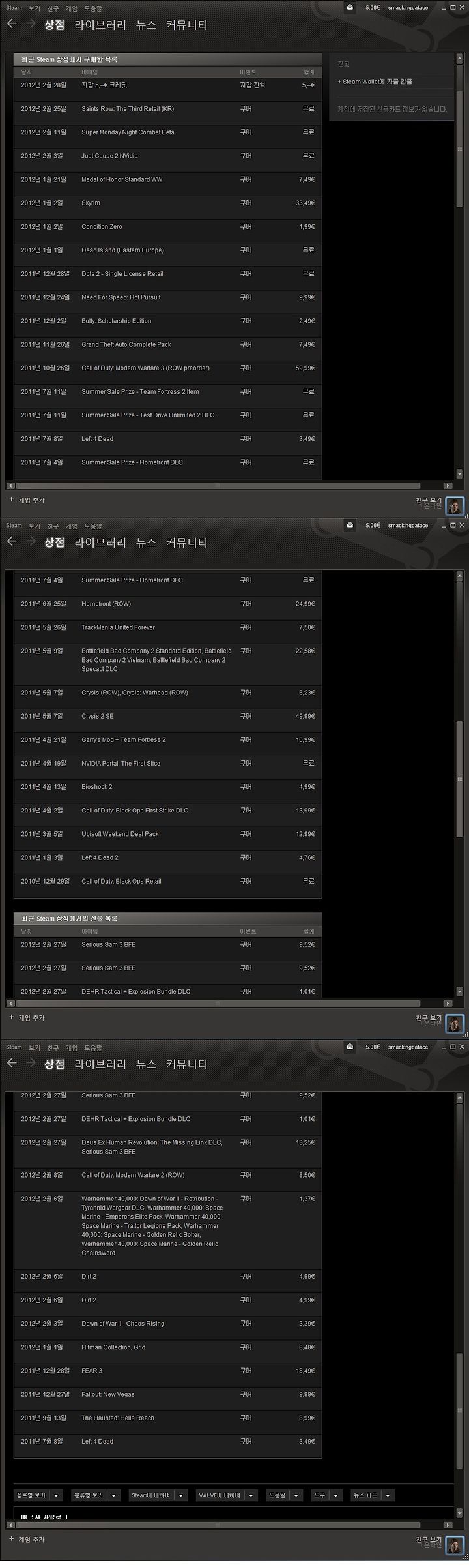
Task: Open 보기 menu in first window
Action: point(35,8)
